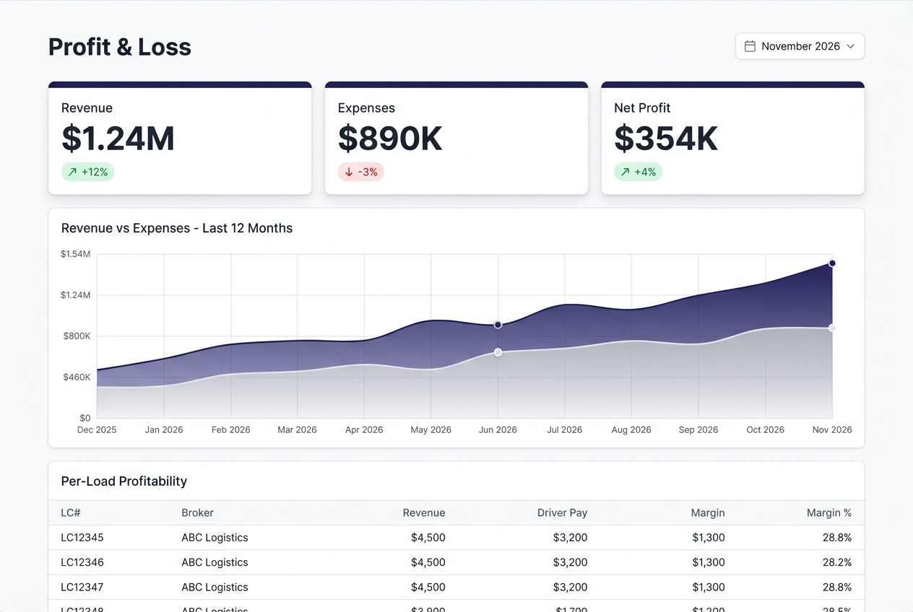Click the $3,200 driver pay in LC12346 row
This screenshot has height=612, width=913.
[570, 562]
